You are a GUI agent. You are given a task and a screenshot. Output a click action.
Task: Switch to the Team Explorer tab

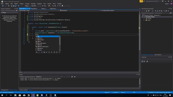click(x=158, y=55)
